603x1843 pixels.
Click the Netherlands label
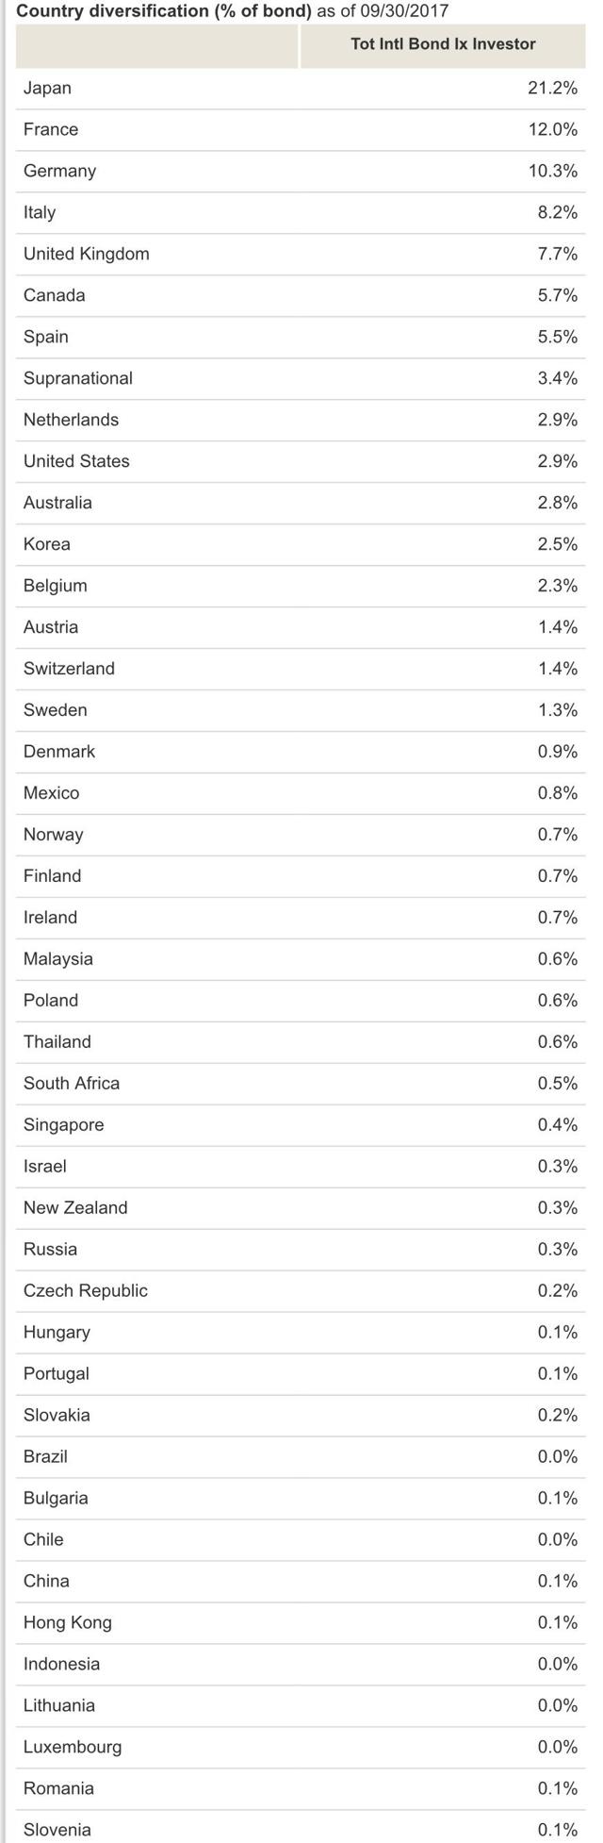click(x=71, y=421)
